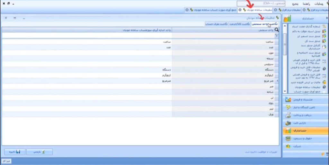Select عدد in the واحد سنجش column

tap(223, 47)
